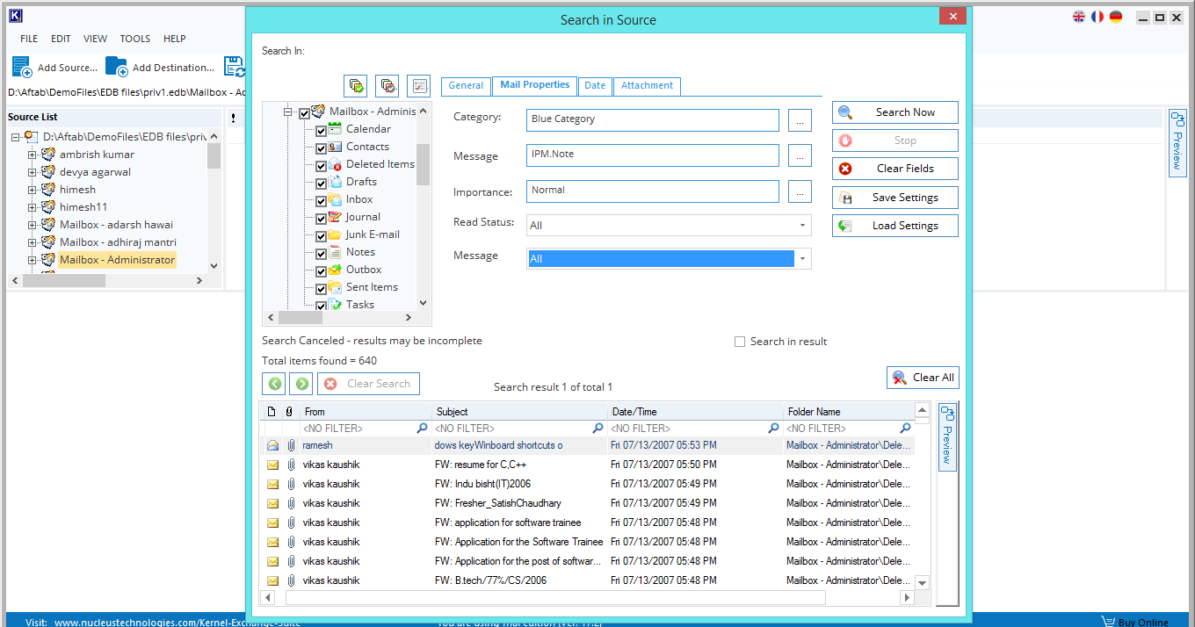The height and width of the screenshot is (627, 1195).
Task: Click mailbox icon for ambrish kumar
Action: [48, 155]
